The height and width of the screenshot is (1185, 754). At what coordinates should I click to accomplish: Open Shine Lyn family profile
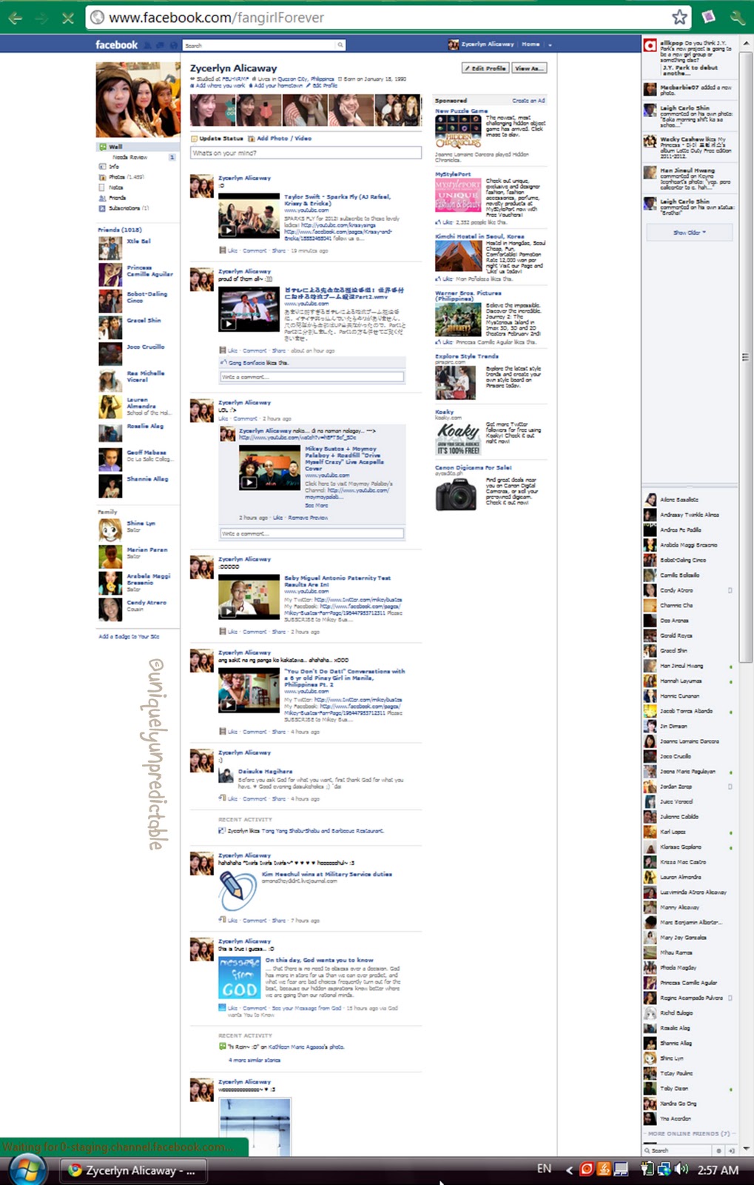(141, 523)
